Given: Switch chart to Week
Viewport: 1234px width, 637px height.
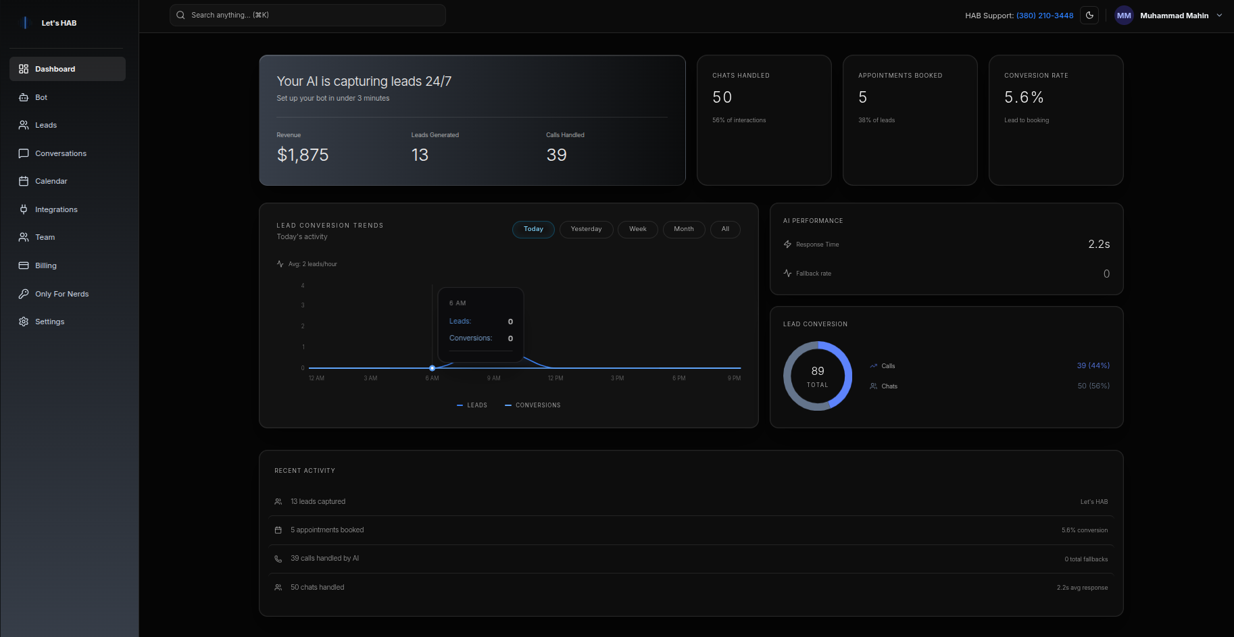Looking at the screenshot, I should (x=638, y=229).
